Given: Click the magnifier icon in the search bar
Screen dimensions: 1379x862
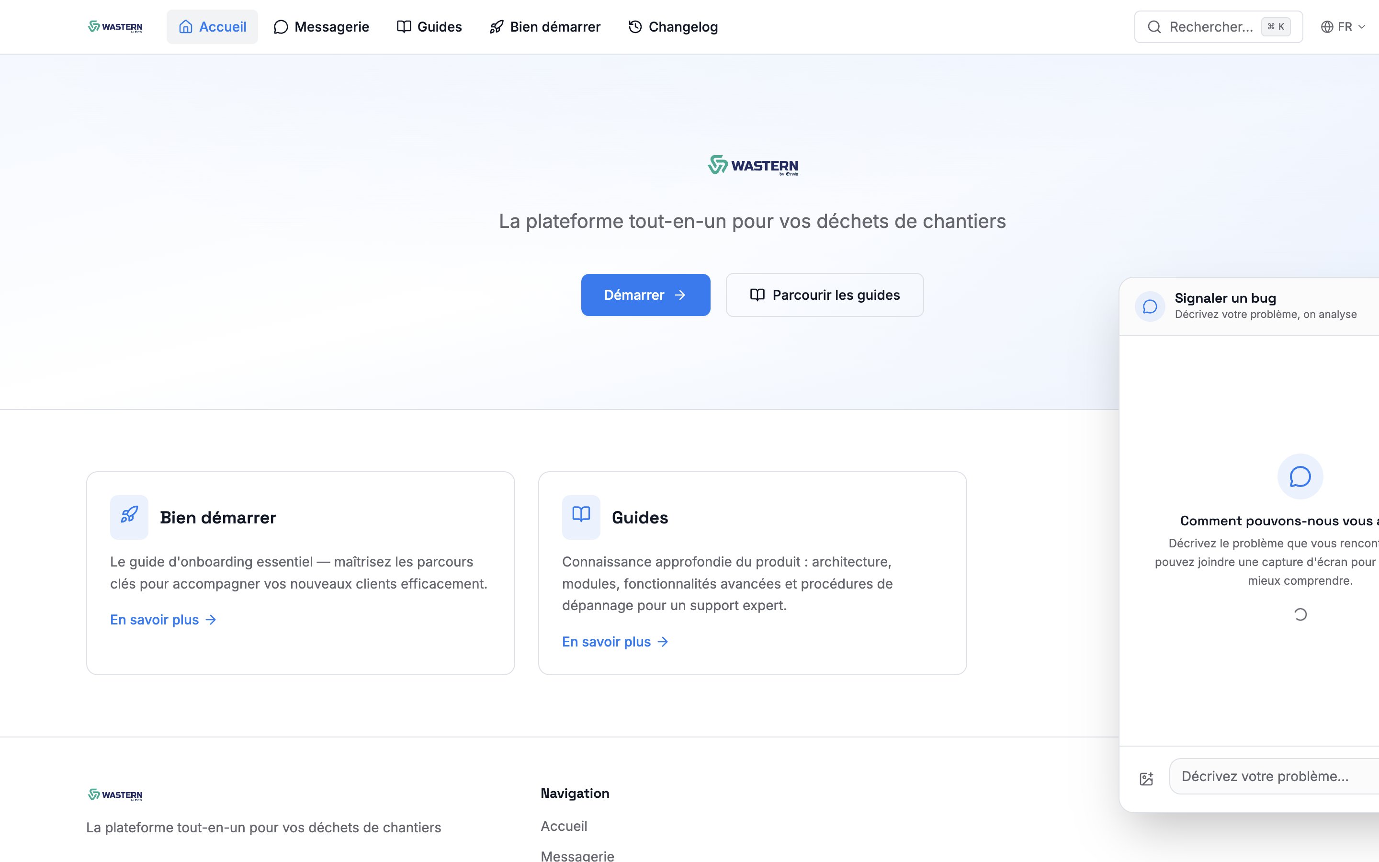Looking at the screenshot, I should pos(1154,26).
